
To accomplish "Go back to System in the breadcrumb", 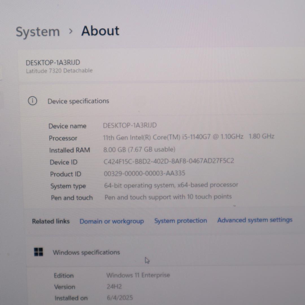I will (38, 32).
